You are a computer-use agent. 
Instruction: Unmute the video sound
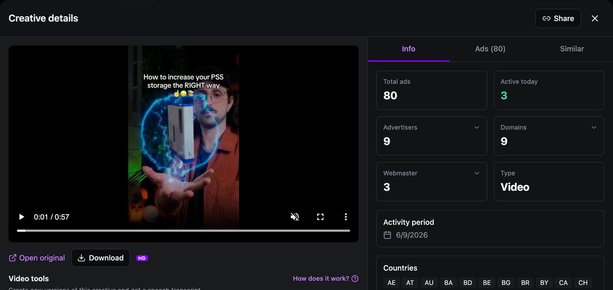295,217
